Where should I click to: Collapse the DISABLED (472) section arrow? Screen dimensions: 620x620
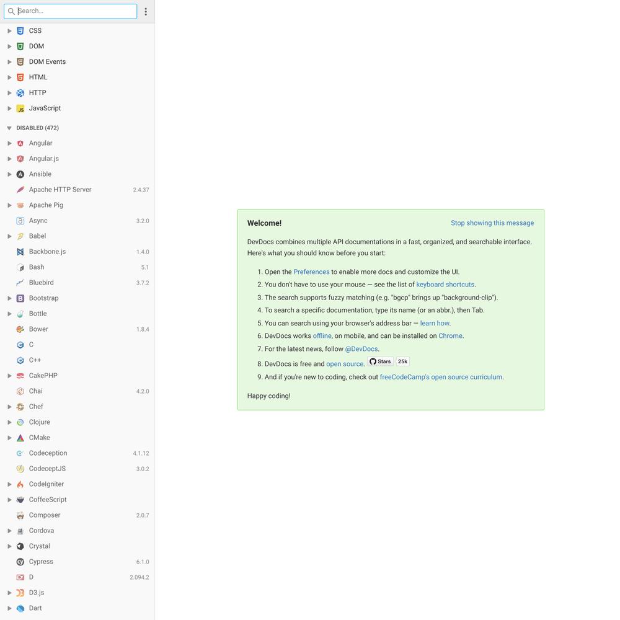9,128
